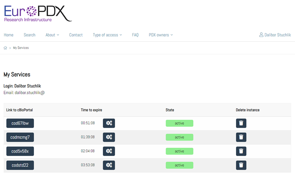Click the expiry time 03:53:08
Viewport: 295px width, 178px height.
point(88,165)
